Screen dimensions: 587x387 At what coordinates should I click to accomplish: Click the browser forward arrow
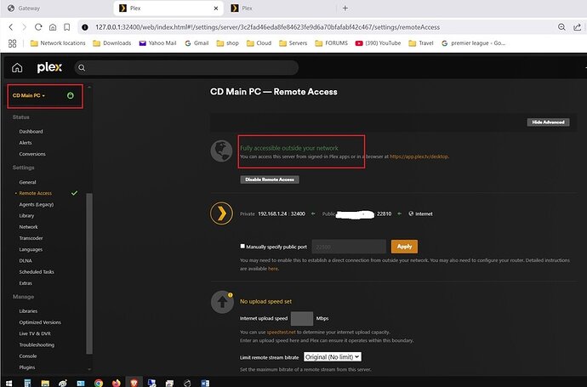25,27
